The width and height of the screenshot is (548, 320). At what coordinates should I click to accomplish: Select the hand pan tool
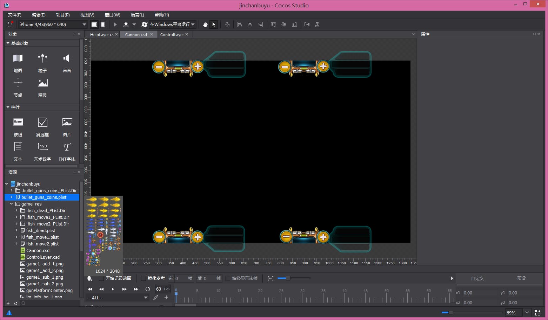click(x=205, y=25)
